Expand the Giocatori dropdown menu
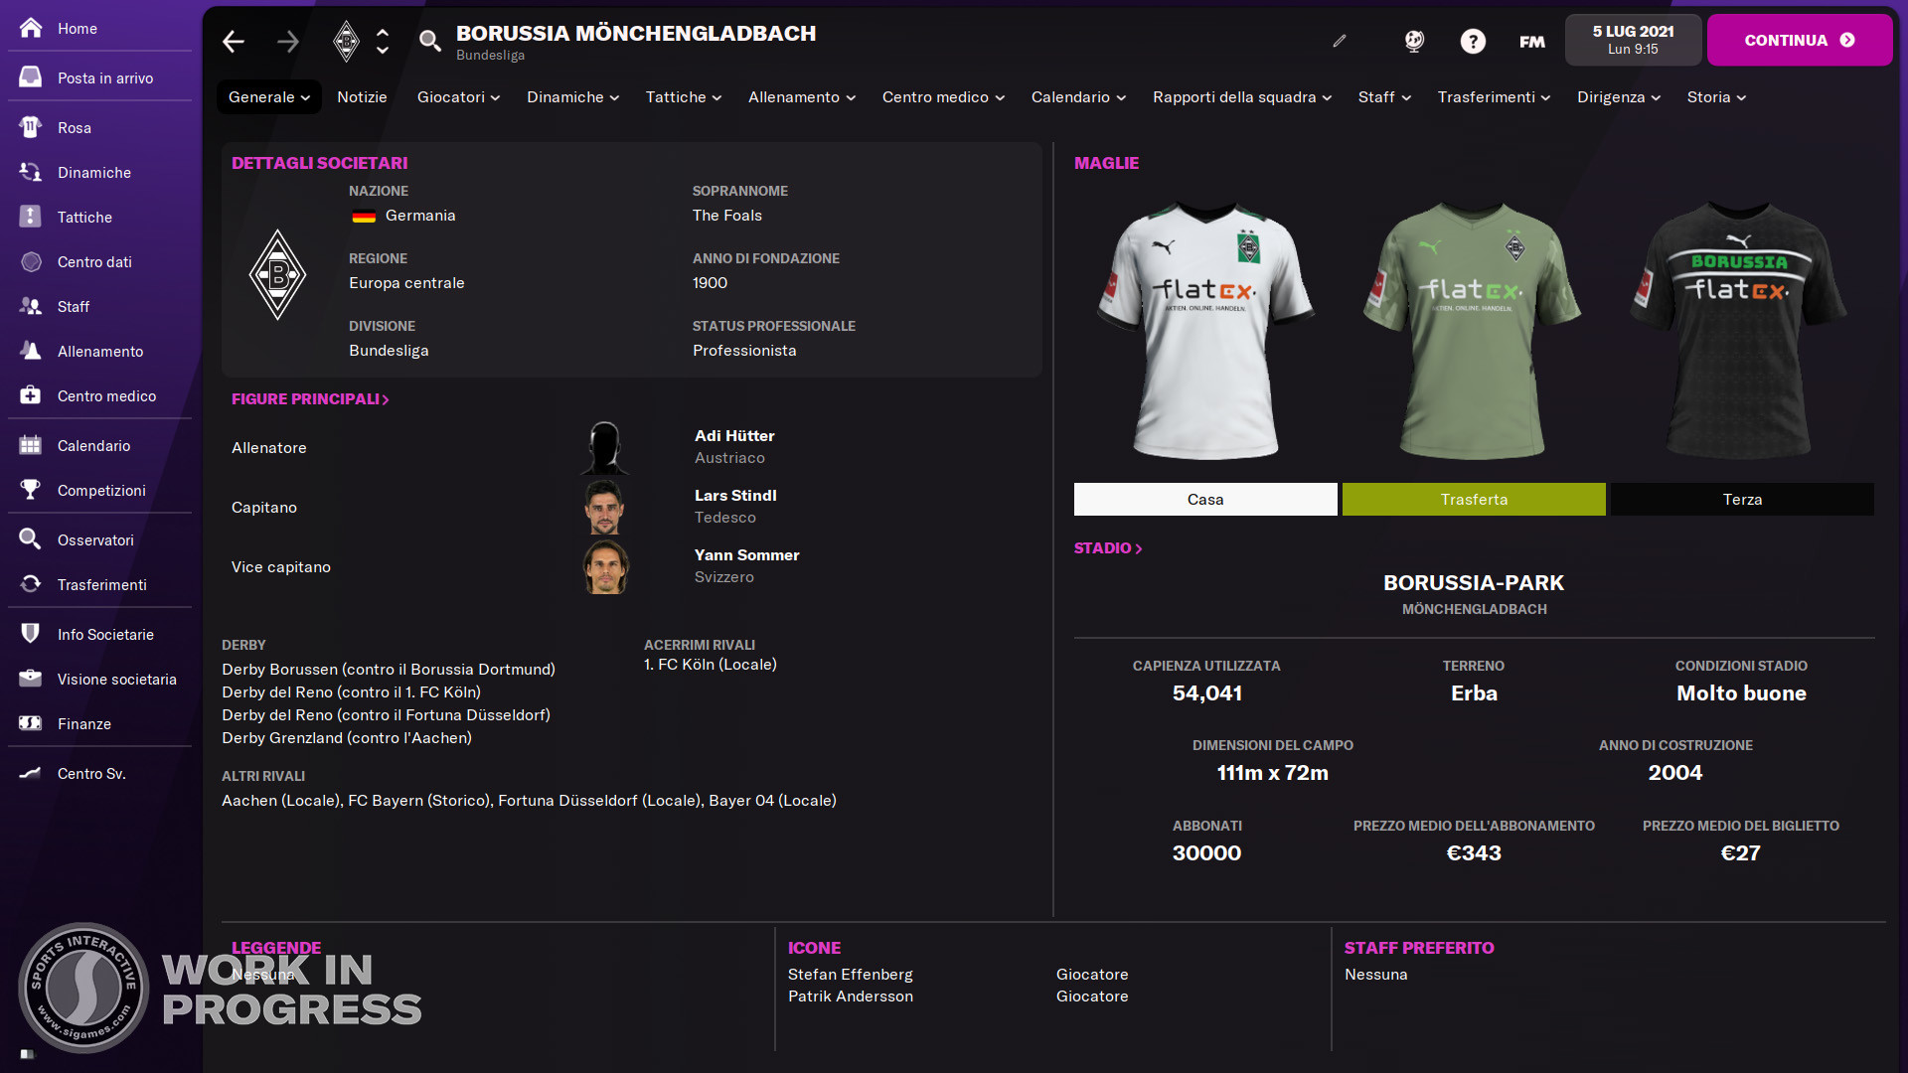 pos(458,97)
